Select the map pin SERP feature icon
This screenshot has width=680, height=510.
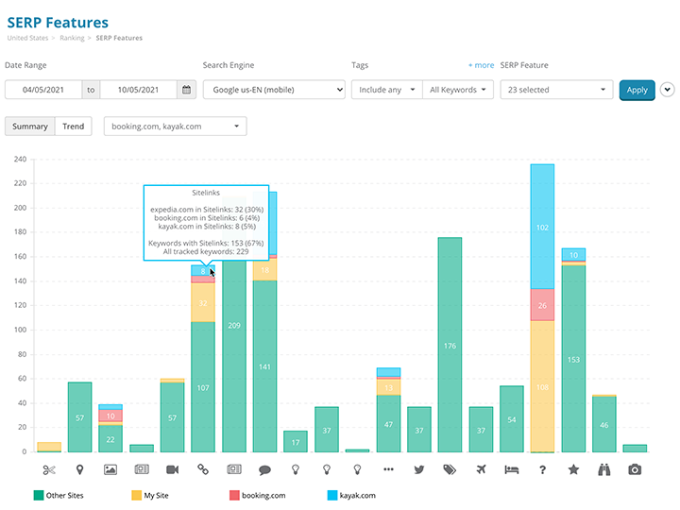(79, 469)
